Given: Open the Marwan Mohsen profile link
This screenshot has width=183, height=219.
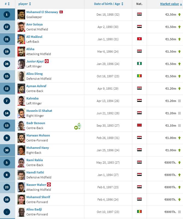Looking at the screenshot, I should [x=38, y=135].
